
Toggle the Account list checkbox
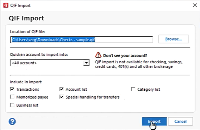tap(62, 89)
